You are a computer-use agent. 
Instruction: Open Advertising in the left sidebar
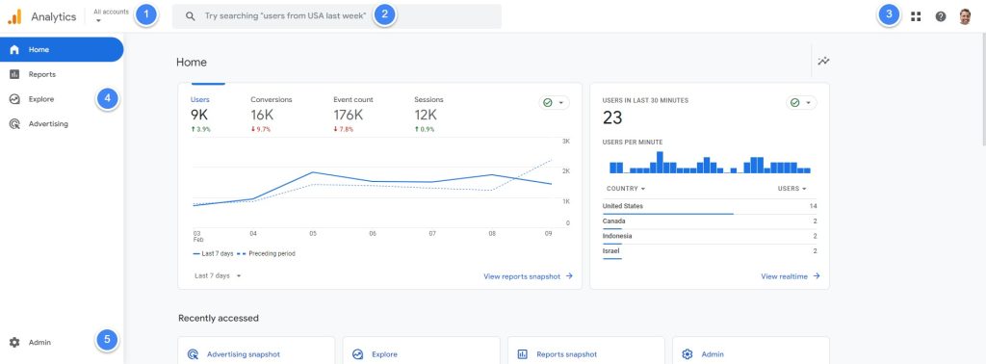[x=62, y=124]
